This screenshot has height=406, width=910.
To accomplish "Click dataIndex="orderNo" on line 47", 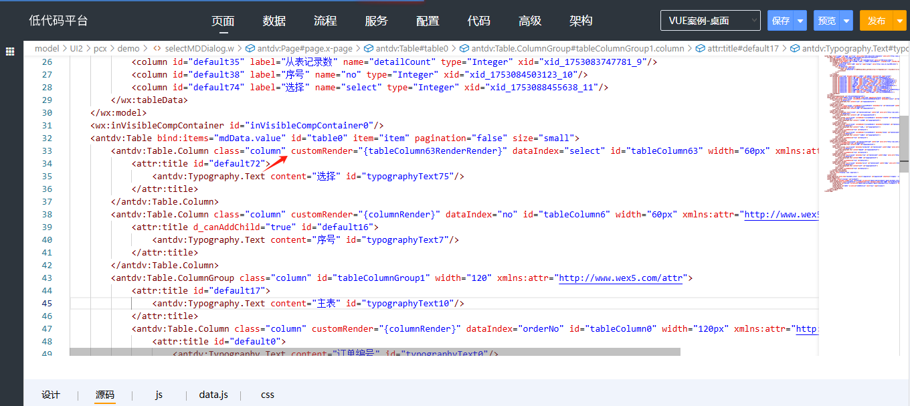I will pos(515,328).
